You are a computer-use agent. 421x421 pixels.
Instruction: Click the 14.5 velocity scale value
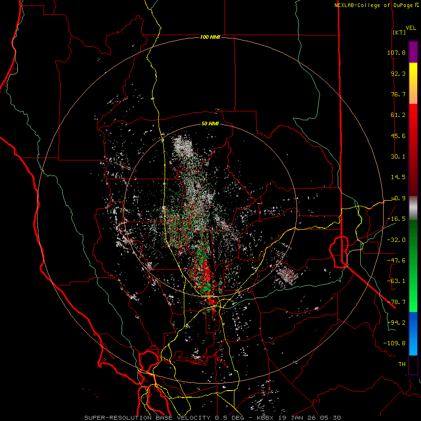coord(398,177)
